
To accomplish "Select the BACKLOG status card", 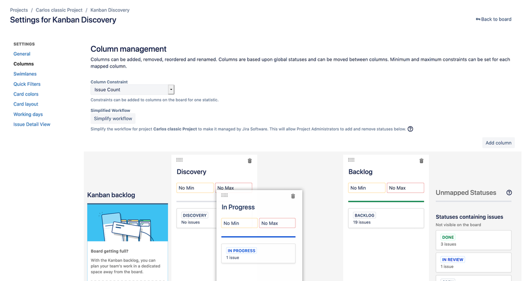I will (x=386, y=218).
